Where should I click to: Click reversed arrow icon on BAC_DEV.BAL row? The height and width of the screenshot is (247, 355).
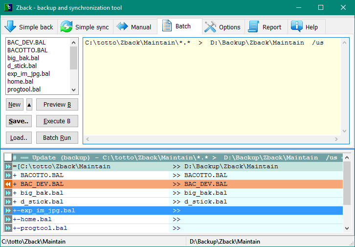[8, 184]
